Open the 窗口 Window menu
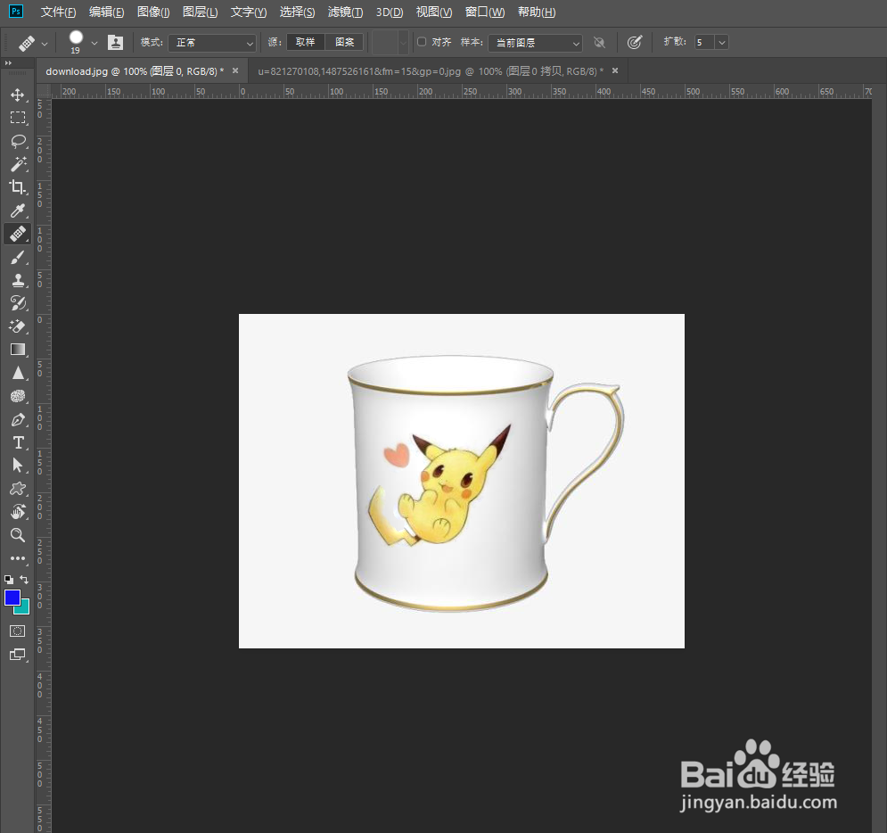Viewport: 887px width, 833px height. pos(485,12)
